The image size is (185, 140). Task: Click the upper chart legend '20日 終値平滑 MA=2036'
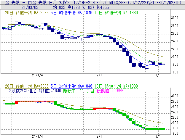[x=27, y=13]
